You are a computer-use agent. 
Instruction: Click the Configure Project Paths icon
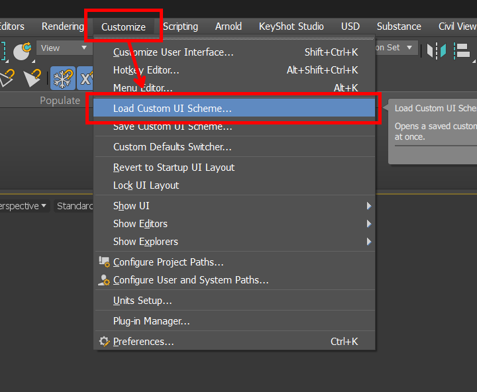point(104,262)
